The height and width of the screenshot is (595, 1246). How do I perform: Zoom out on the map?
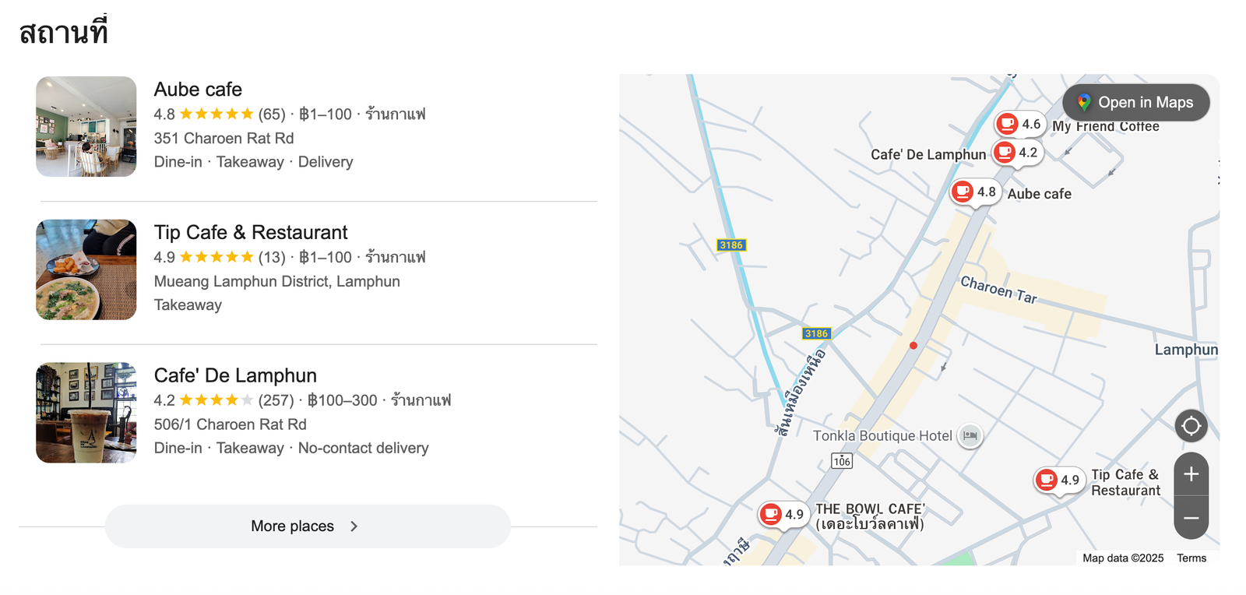tap(1191, 518)
